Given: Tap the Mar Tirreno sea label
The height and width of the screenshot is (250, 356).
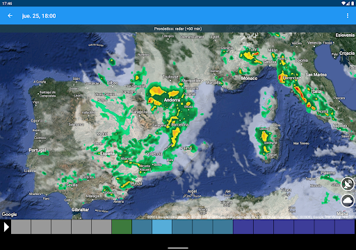Looking at the screenshot, I should (301, 143).
